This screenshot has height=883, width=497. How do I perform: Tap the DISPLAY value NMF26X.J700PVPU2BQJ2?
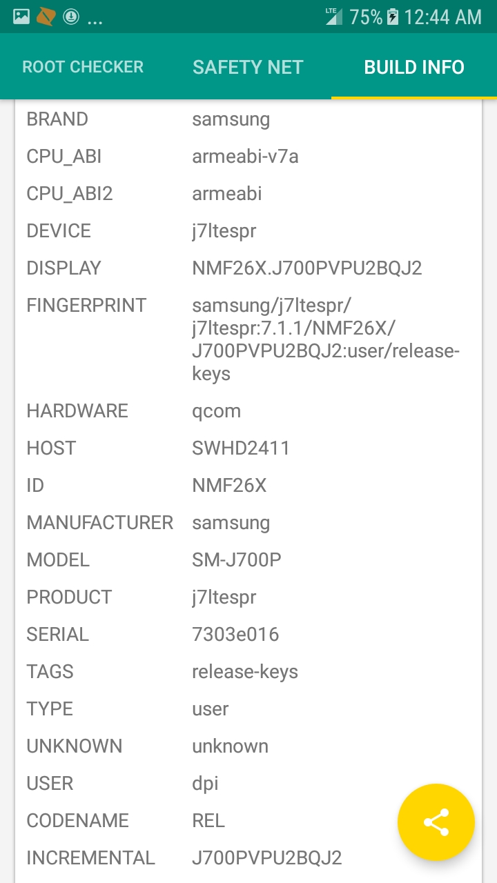coord(307,268)
